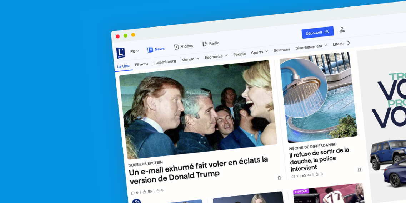
Task: Click the L'essentiel logo icon
Action: (x=121, y=53)
